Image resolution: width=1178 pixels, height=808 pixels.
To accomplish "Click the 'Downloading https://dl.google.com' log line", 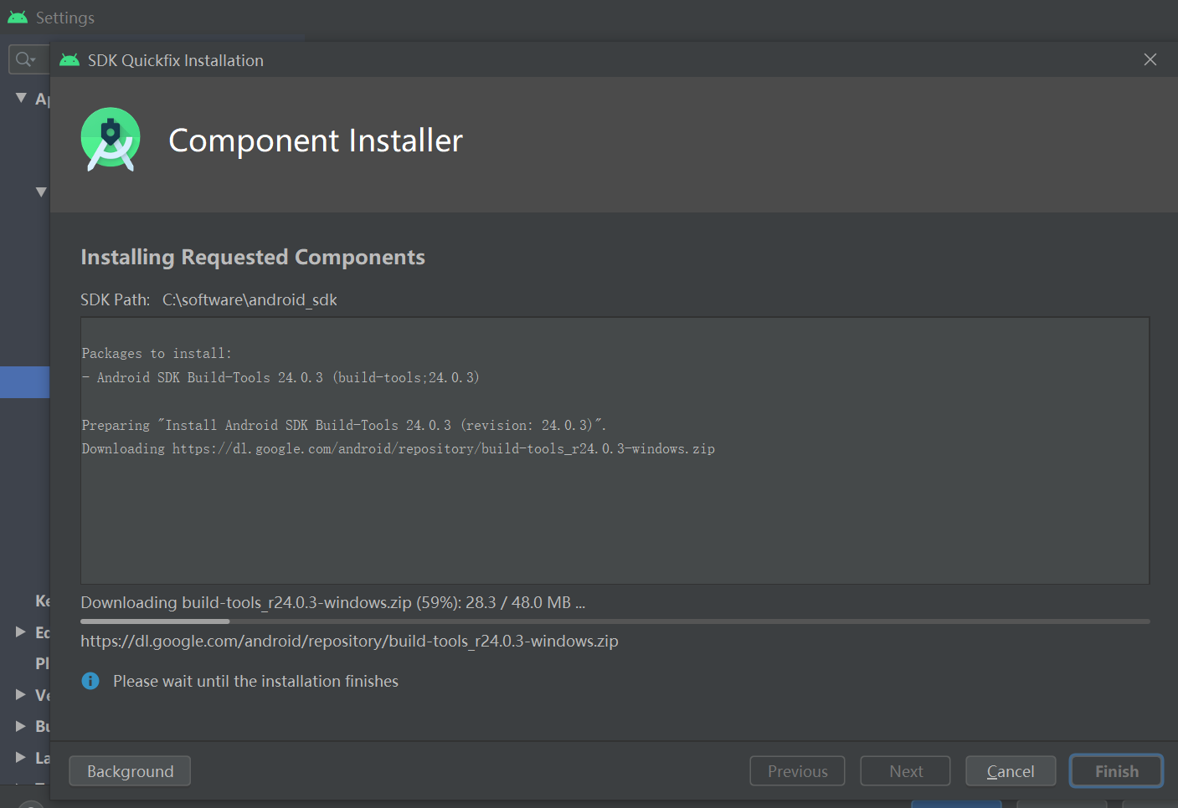I will (x=399, y=448).
